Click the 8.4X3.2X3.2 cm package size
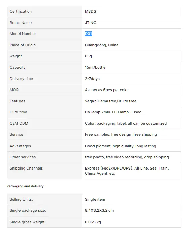187x232 pixels. tap(99, 210)
